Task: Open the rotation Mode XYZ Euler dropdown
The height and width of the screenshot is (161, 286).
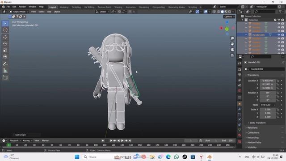Action: tap(268, 105)
